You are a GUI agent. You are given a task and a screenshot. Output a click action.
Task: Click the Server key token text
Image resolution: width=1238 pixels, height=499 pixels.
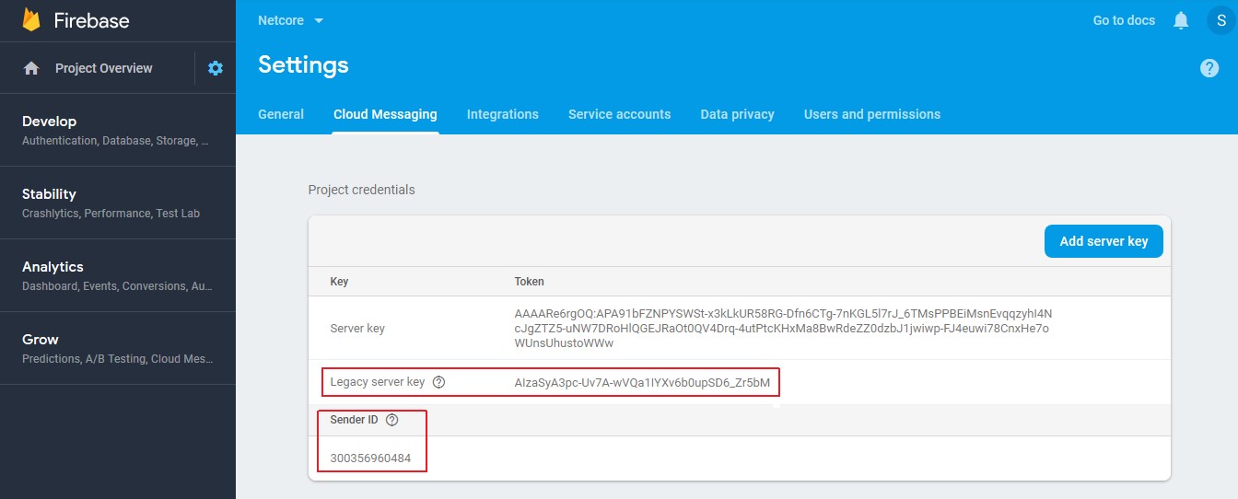783,328
